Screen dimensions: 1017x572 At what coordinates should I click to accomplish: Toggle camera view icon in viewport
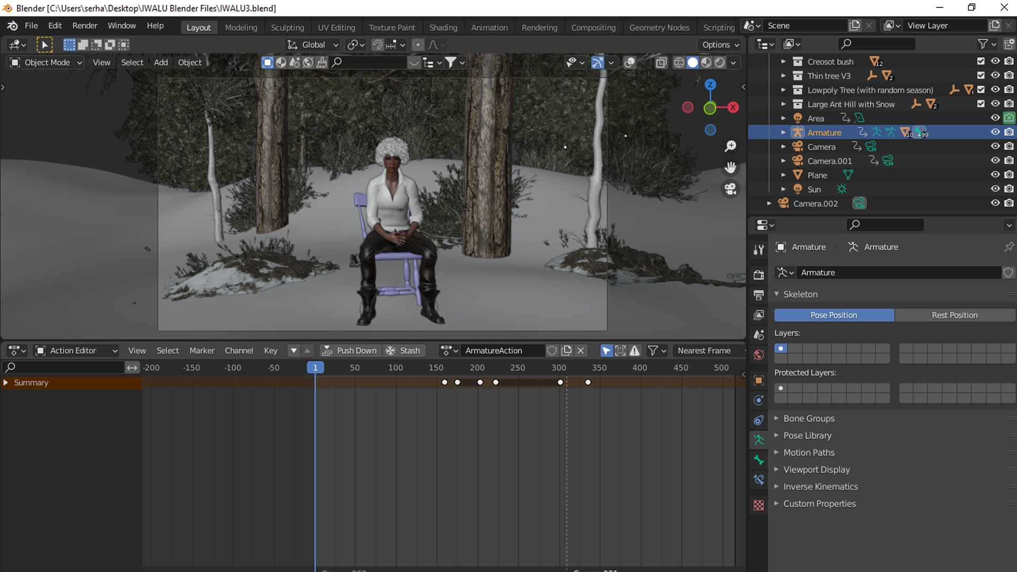pyautogui.click(x=730, y=189)
